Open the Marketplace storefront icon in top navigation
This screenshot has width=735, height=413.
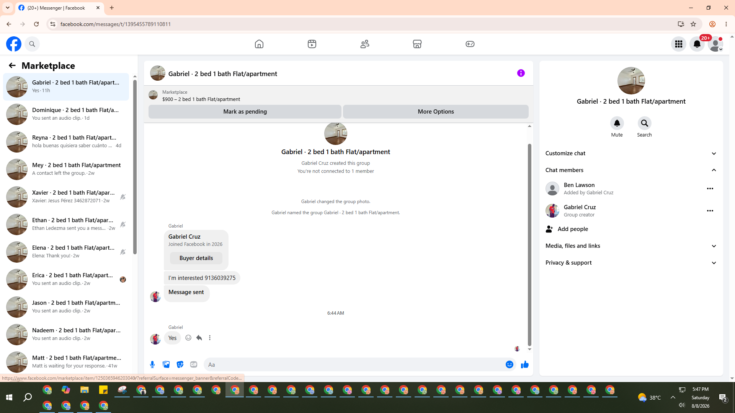pyautogui.click(x=417, y=44)
